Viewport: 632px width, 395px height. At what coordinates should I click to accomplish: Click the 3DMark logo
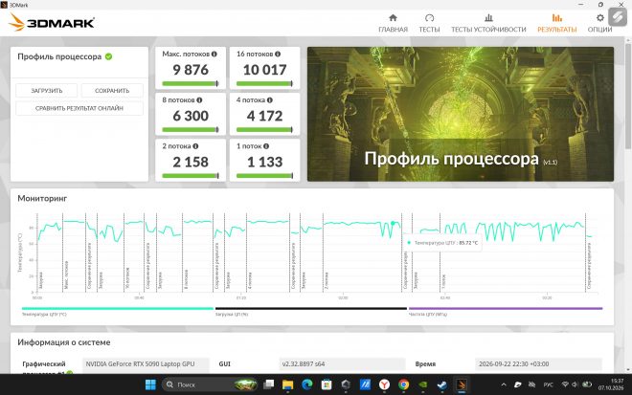click(x=52, y=22)
